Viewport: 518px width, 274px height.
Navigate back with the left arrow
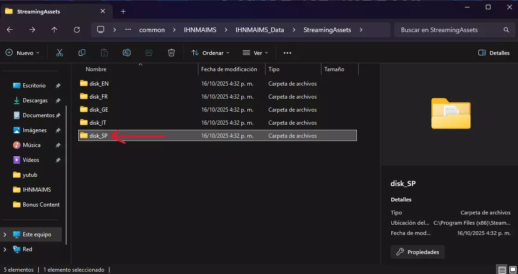click(10, 30)
